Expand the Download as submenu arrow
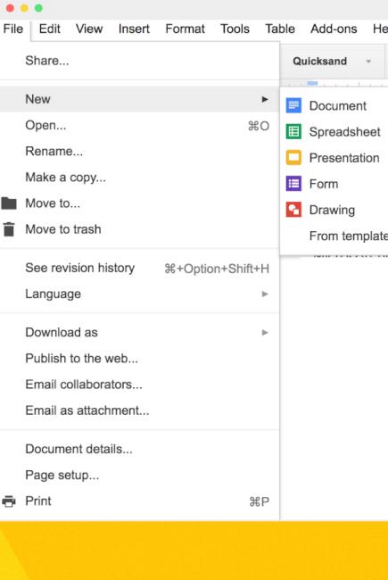The image size is (388, 580). [x=265, y=333]
